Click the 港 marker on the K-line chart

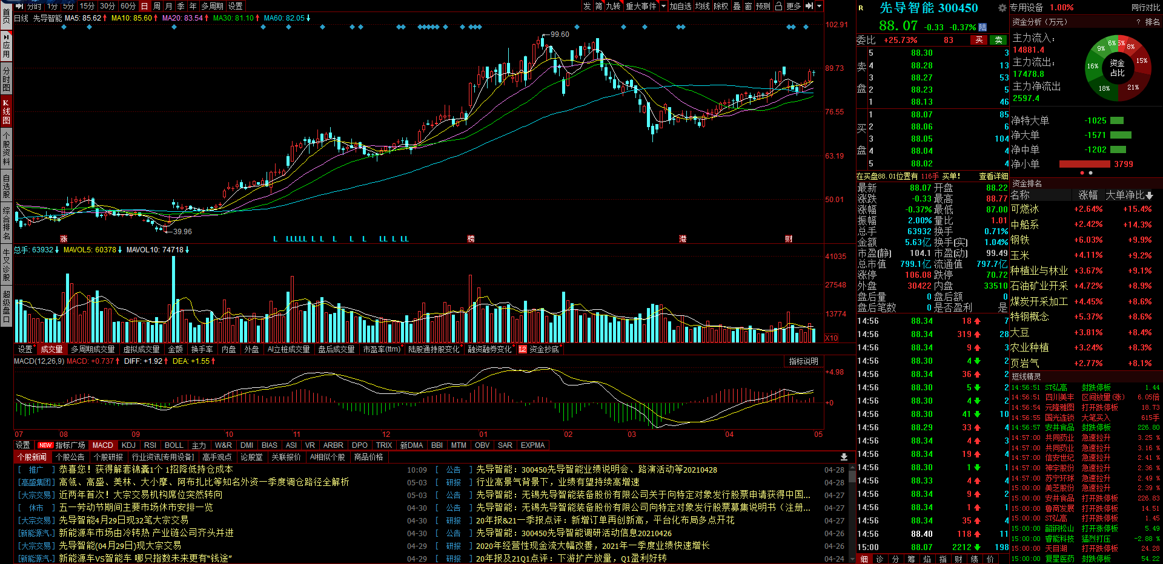(x=683, y=239)
